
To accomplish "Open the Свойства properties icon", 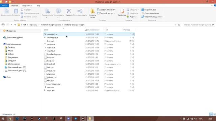I will point(122,11).
